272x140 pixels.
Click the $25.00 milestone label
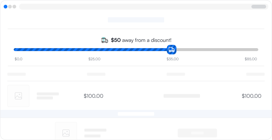[94, 59]
